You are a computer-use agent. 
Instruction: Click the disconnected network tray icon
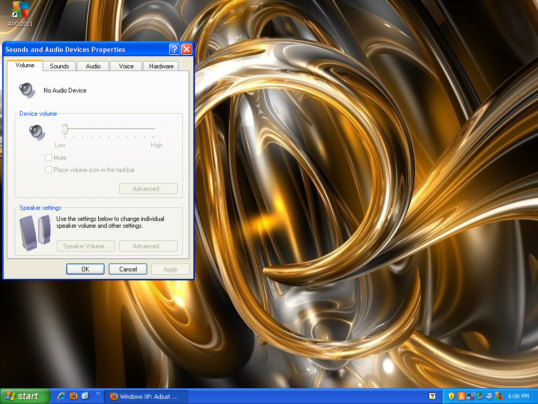coord(471,397)
